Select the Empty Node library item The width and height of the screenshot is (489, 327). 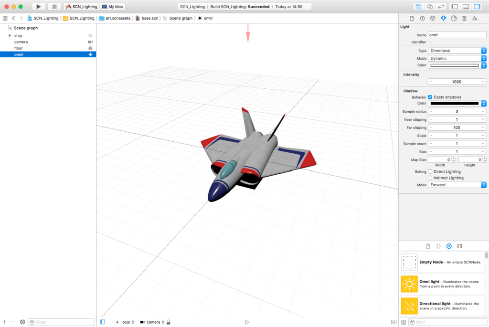click(442, 262)
